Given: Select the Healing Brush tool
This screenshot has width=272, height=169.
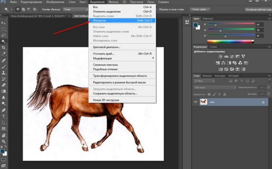Looking at the screenshot, I should [3, 61].
